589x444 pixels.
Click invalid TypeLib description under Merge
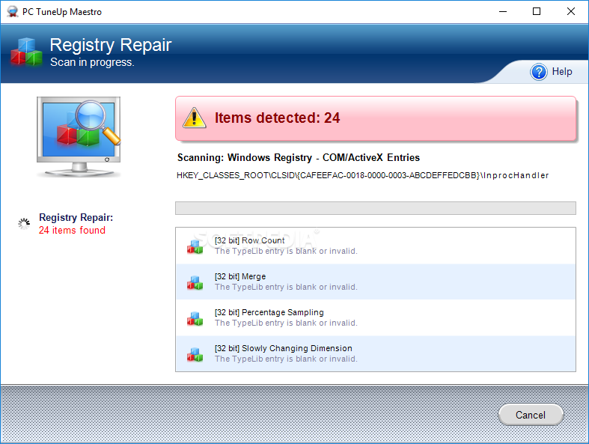(286, 287)
